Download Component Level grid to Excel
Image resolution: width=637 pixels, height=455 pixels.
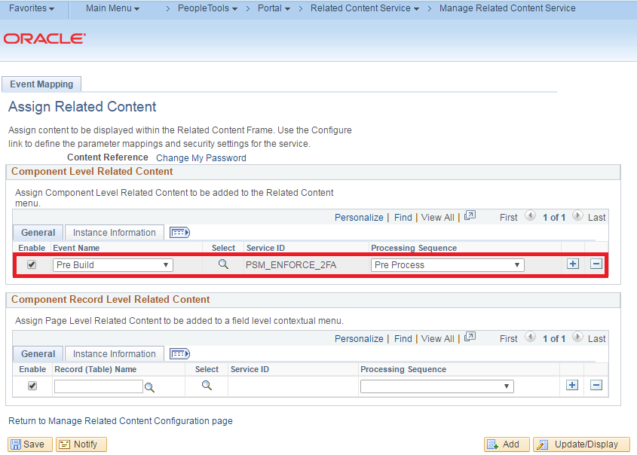point(470,217)
